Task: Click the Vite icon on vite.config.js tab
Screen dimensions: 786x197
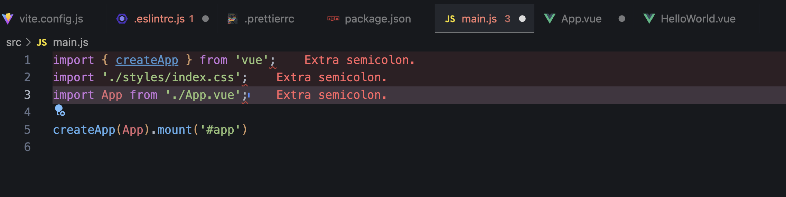Action: click(8, 19)
